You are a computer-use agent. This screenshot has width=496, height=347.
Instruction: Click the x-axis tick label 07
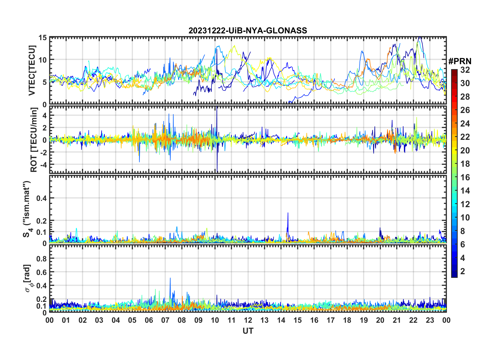(x=165, y=320)
